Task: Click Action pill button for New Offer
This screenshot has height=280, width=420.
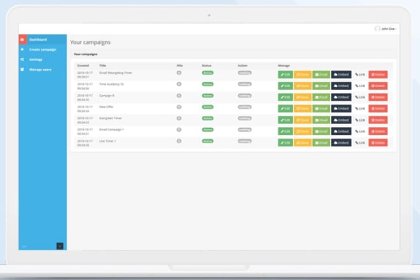Action: (x=244, y=107)
